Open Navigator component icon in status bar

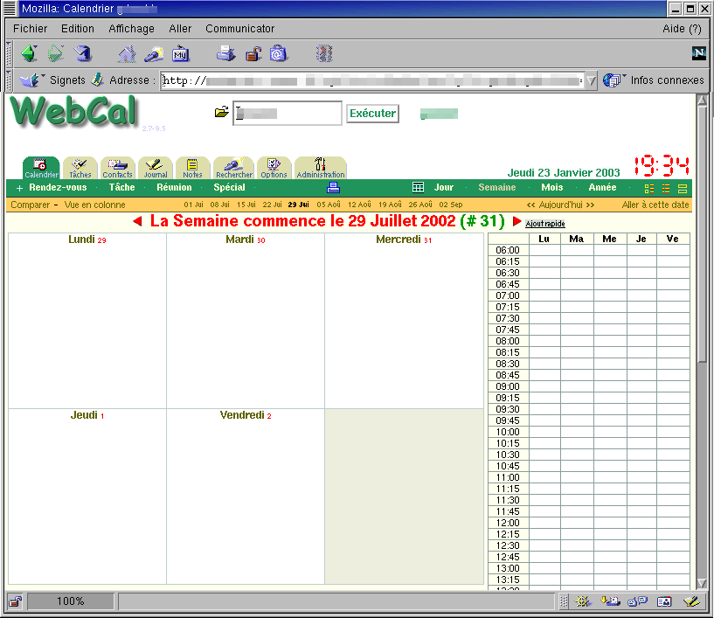[583, 601]
